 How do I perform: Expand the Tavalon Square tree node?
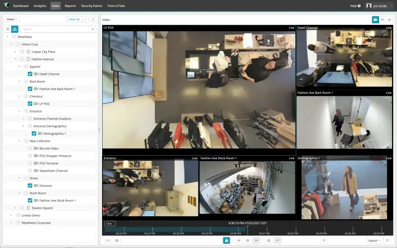click(x=15, y=208)
